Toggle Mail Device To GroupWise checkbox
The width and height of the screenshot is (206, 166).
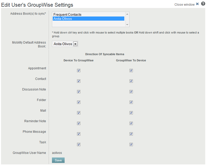click(x=79, y=113)
